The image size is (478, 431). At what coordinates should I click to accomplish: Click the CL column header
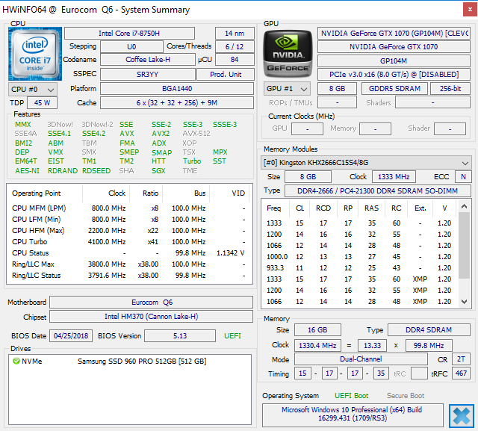[299, 208]
